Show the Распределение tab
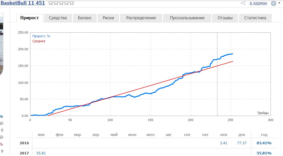Viewport: 283px width, 156px height. [141, 18]
